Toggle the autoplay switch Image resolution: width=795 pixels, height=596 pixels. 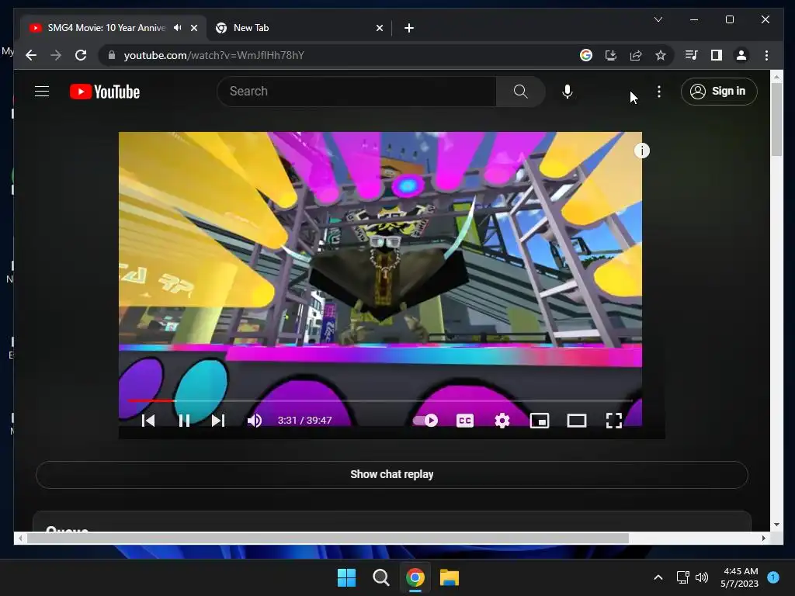[425, 420]
